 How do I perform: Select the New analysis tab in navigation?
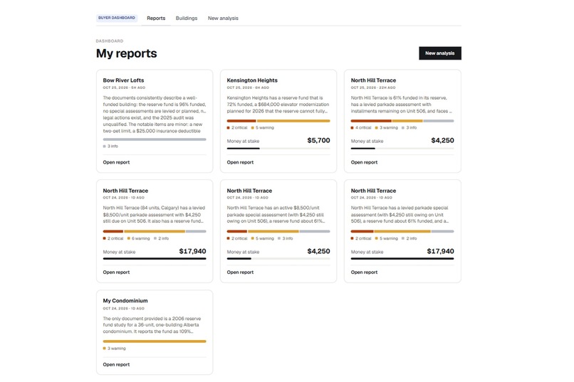[x=223, y=18]
